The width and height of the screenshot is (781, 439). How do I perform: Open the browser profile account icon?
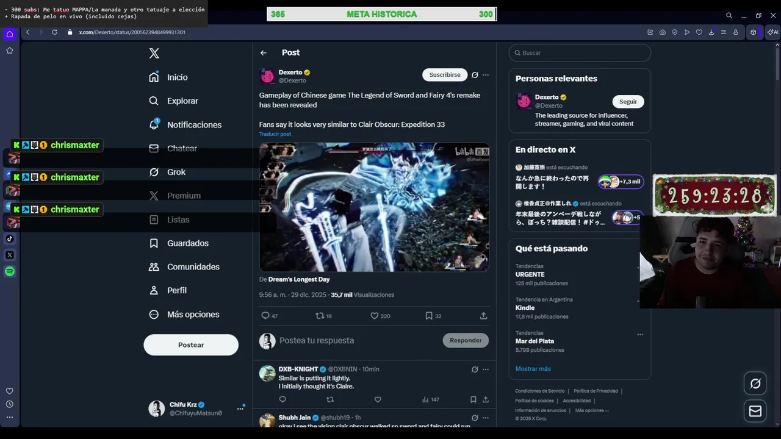[x=736, y=32]
